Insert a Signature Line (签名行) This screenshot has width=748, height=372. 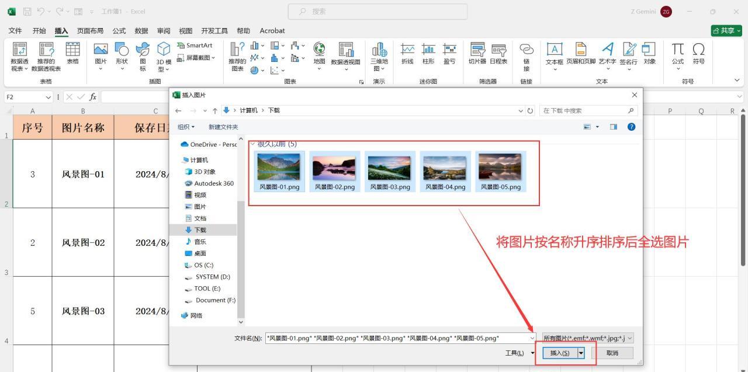[629, 56]
